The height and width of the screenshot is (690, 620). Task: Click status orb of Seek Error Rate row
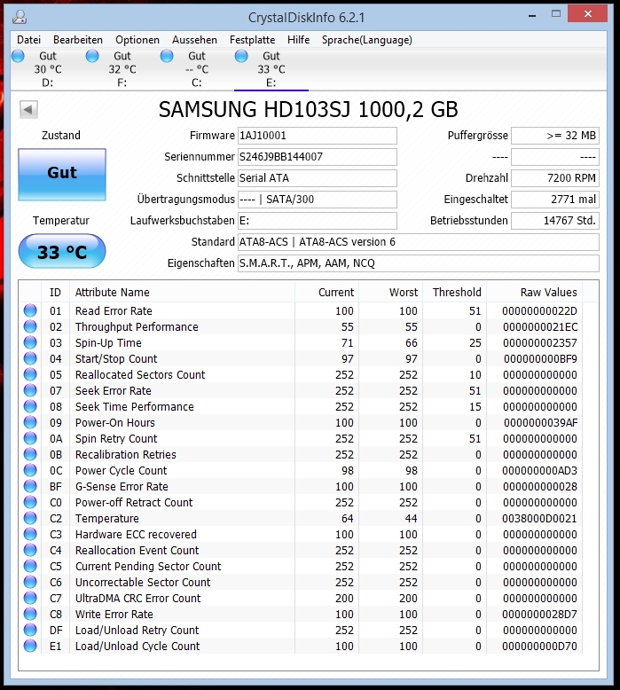click(30, 390)
